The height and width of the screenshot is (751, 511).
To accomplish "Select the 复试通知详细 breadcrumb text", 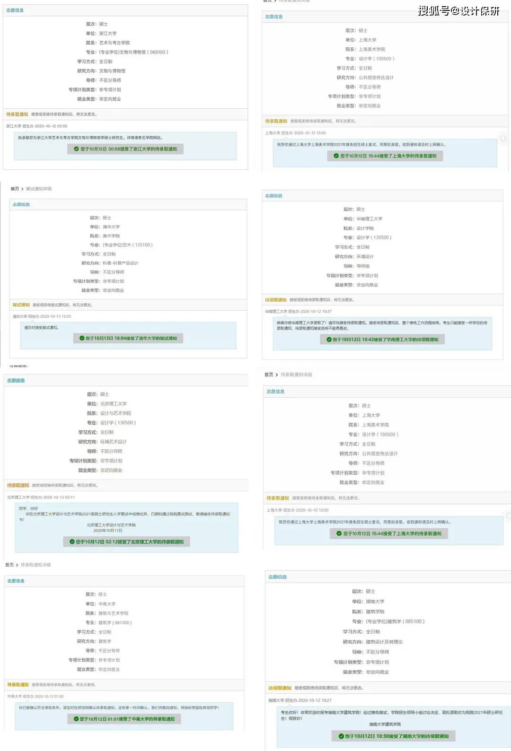I will pyautogui.click(x=39, y=189).
